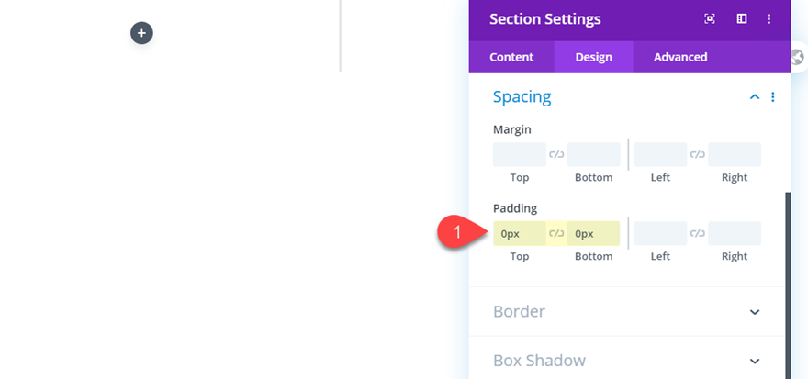Image resolution: width=808 pixels, height=379 pixels.
Task: Switch to the Content tab
Action: [511, 57]
